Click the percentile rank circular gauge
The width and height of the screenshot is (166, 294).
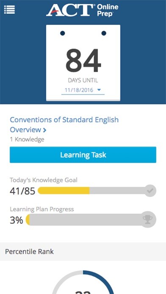point(83,282)
